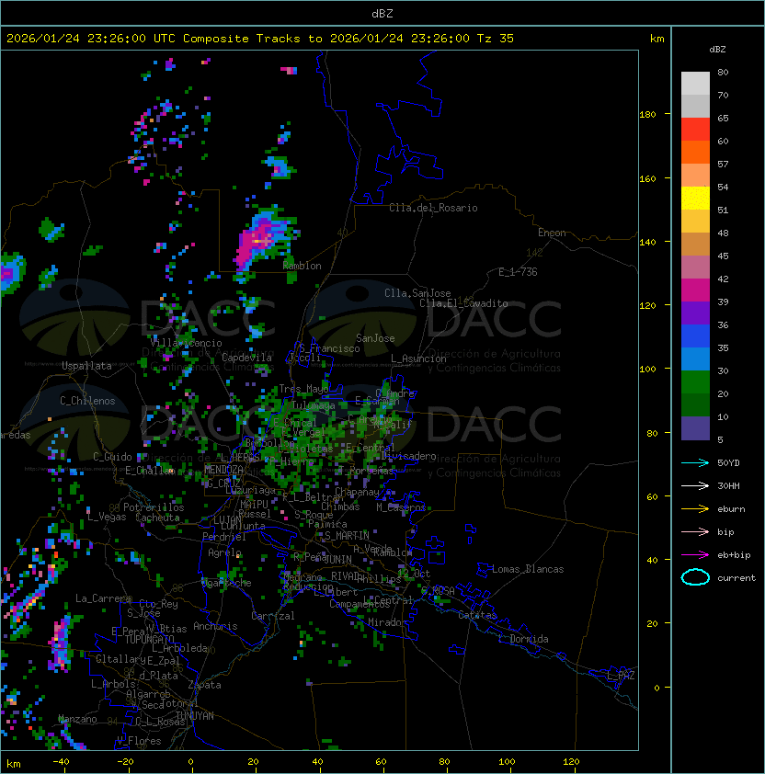The image size is (765, 774).
Task: Select the light blue 35 dBZ swatch
Action: click(x=695, y=359)
